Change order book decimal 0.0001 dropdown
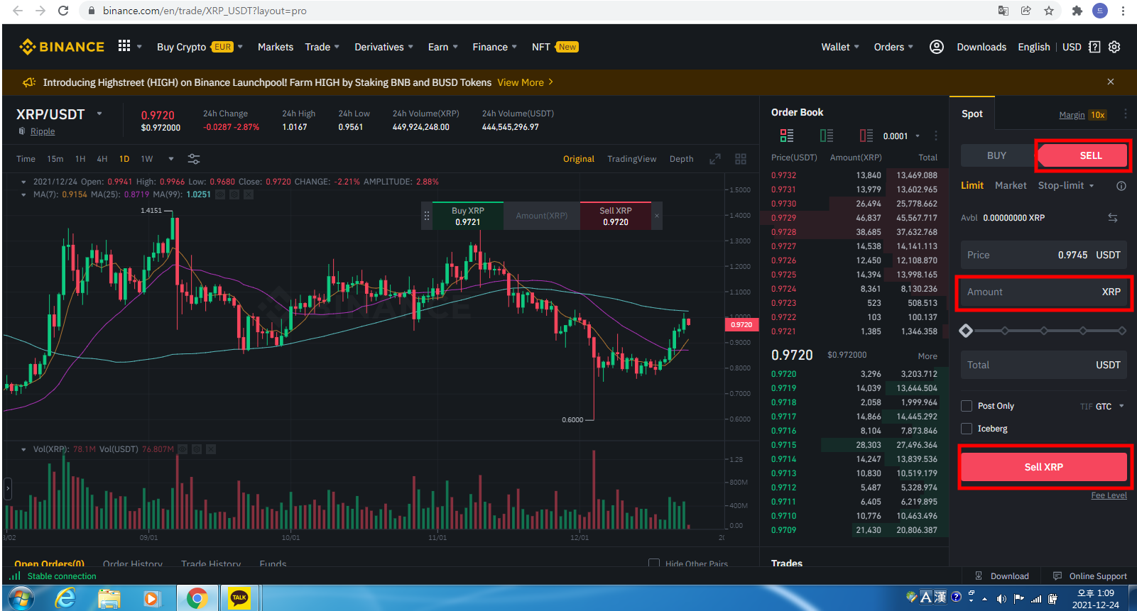This screenshot has height=611, width=1137. click(x=901, y=136)
